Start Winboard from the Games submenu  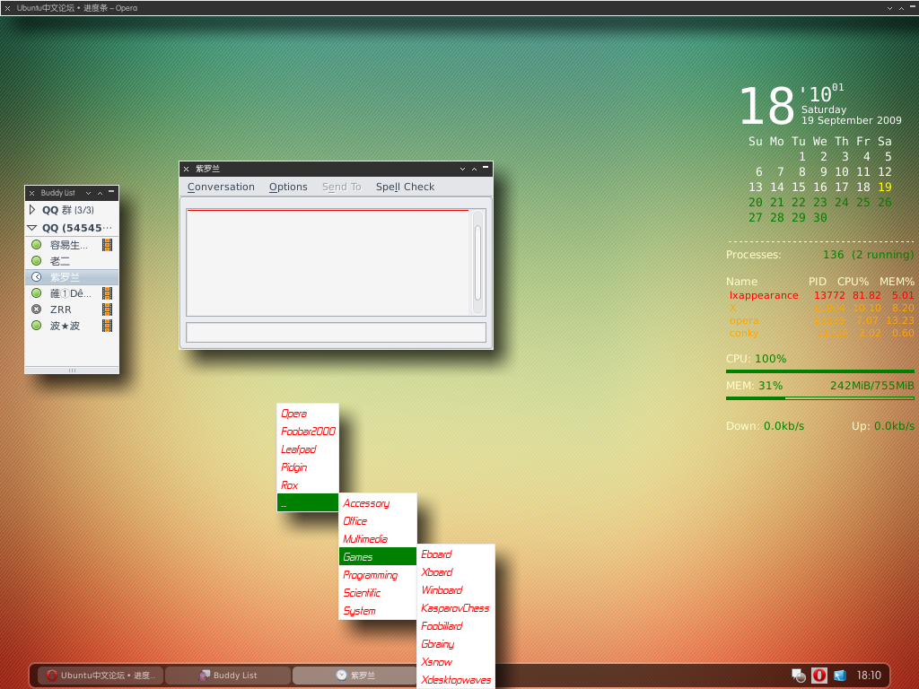[456, 590]
